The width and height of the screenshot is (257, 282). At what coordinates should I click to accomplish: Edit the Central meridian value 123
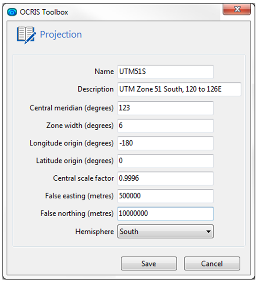point(165,108)
